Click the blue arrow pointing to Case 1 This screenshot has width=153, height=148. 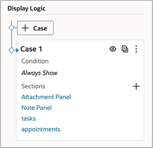(x=17, y=50)
